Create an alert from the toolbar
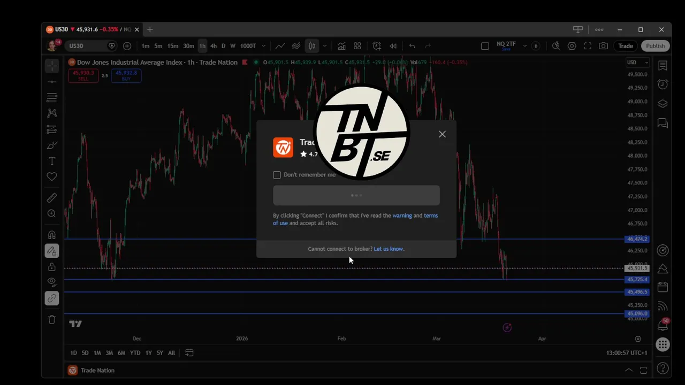 coord(377,46)
